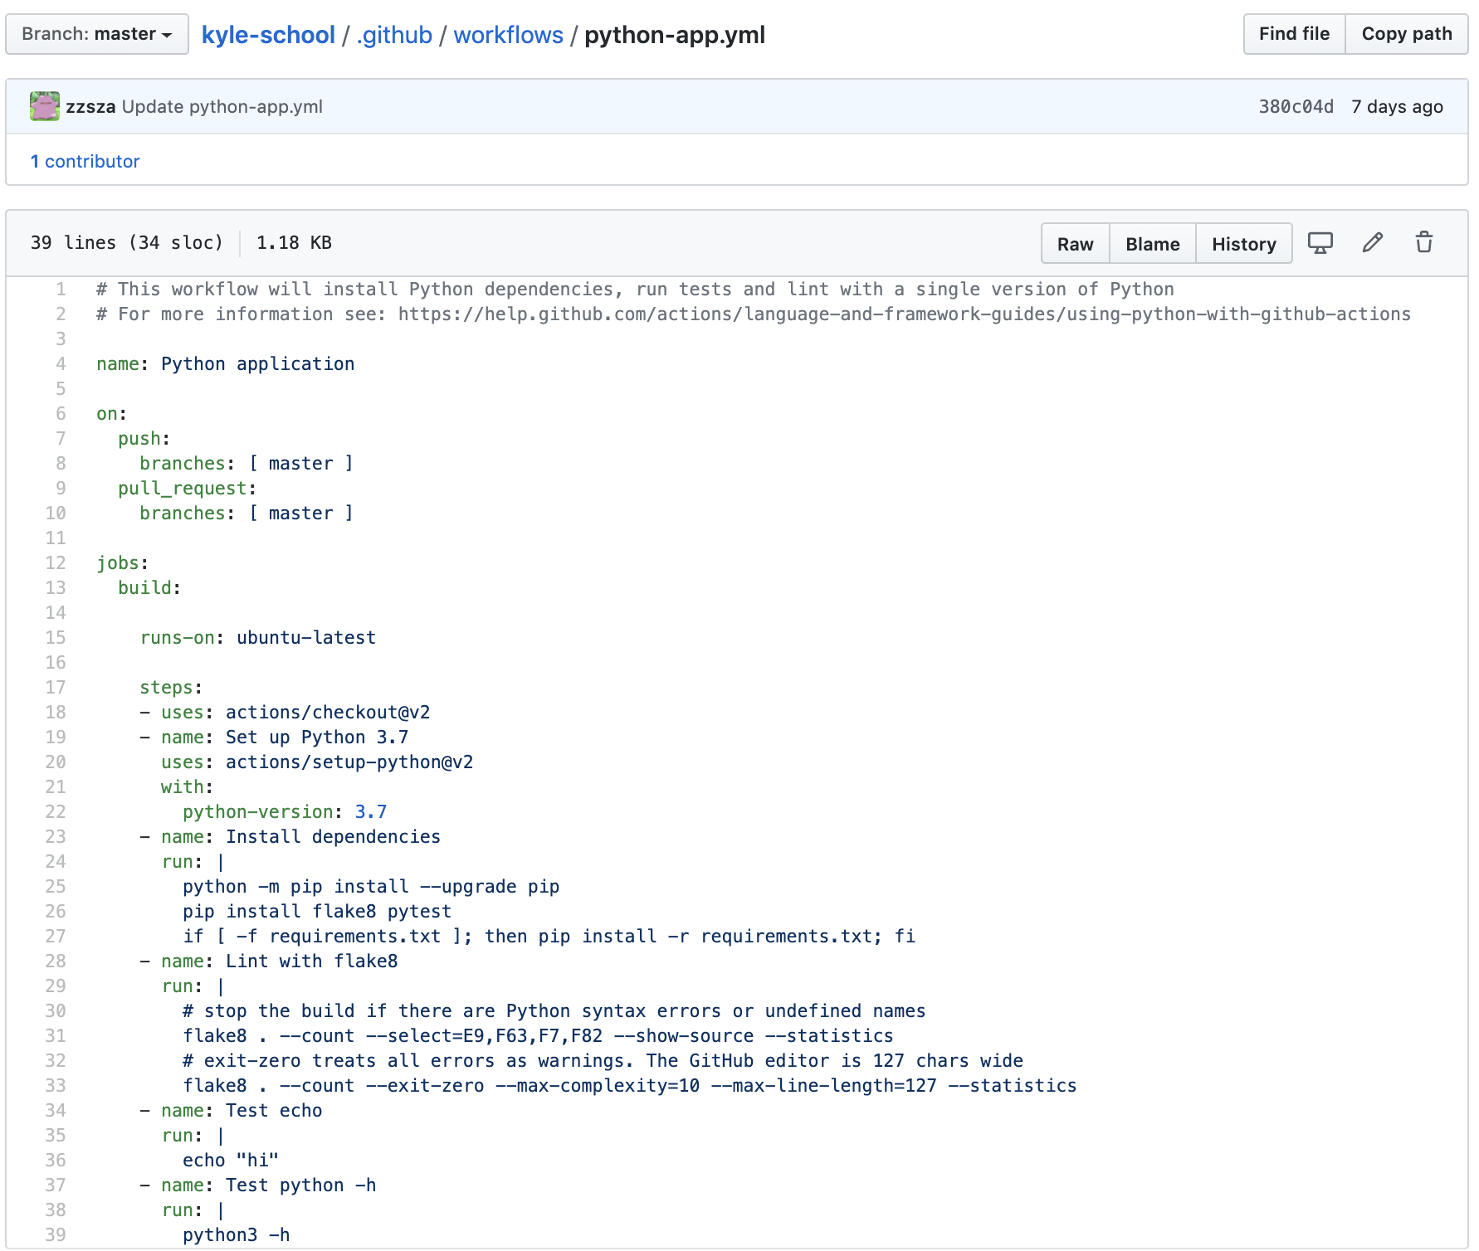The width and height of the screenshot is (1479, 1251).
Task: Click the Find file button
Action: pos(1293,34)
